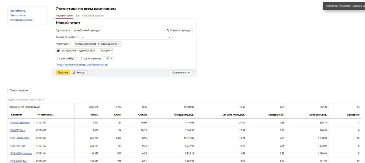Open help icon beside 'Данные по целям'
Viewport: 365px width, 163px height.
click(x=77, y=37)
